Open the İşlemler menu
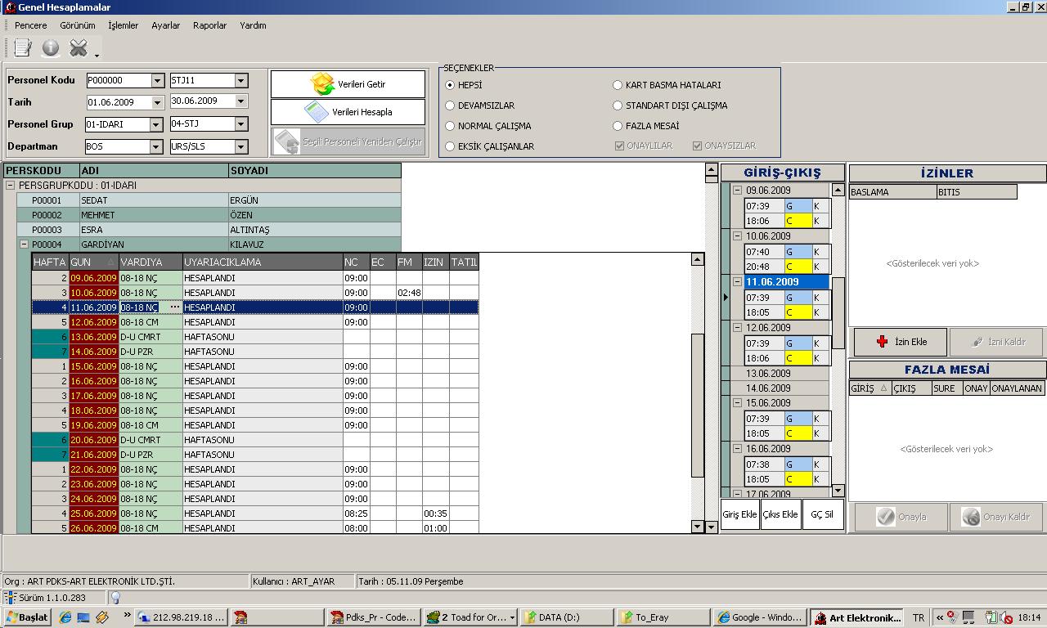This screenshot has width=1047, height=628. pos(123,25)
